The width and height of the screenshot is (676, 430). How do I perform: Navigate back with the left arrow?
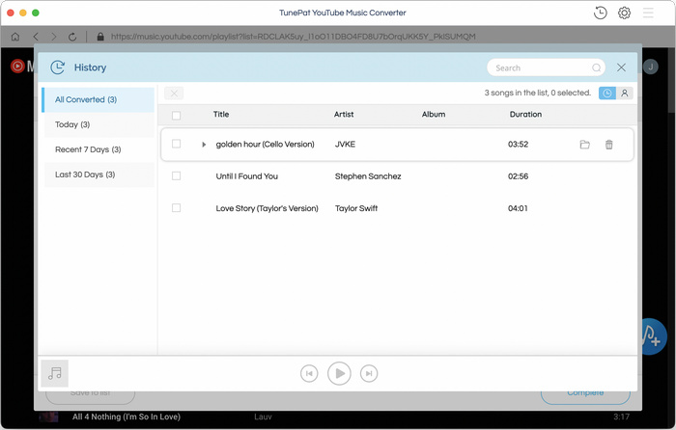(36, 37)
